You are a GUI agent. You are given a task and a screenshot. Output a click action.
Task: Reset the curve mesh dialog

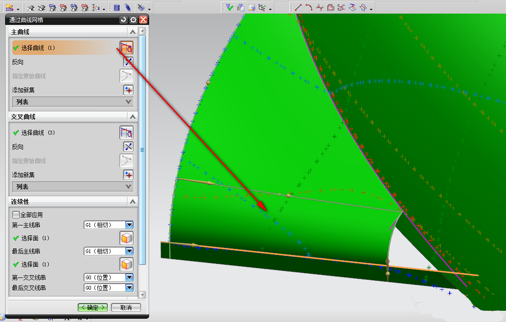click(124, 20)
